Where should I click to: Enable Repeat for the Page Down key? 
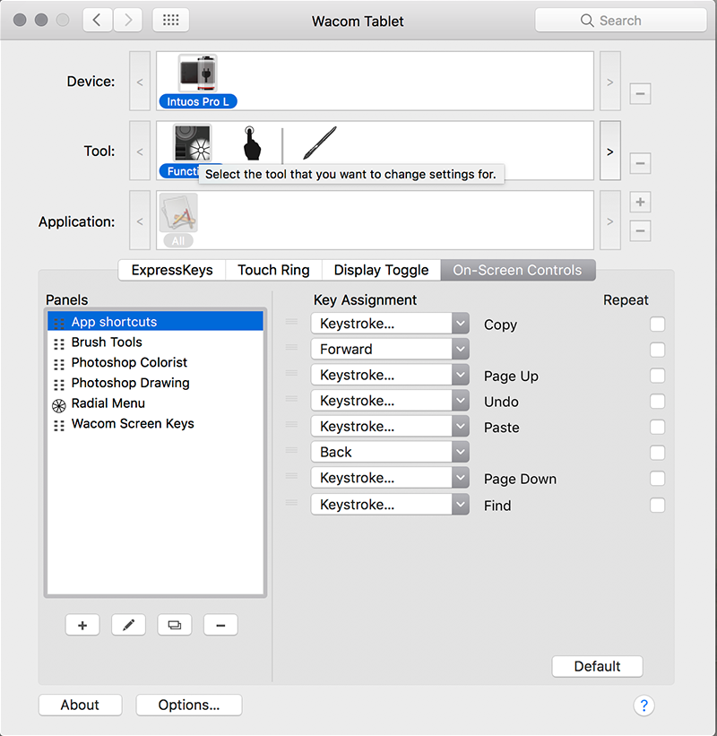pyautogui.click(x=658, y=479)
